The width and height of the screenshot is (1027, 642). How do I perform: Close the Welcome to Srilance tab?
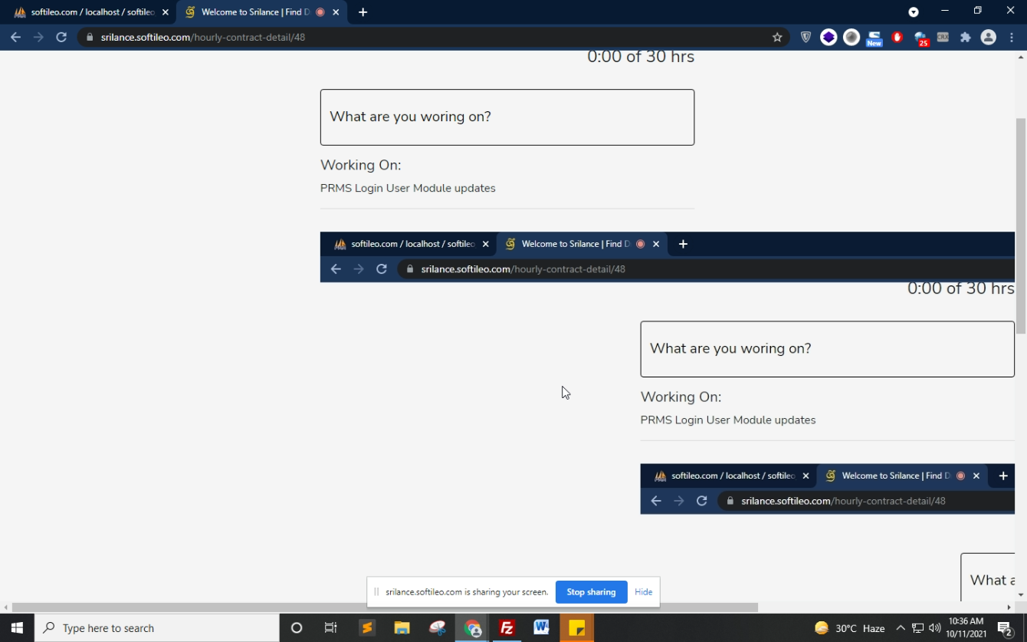[336, 12]
